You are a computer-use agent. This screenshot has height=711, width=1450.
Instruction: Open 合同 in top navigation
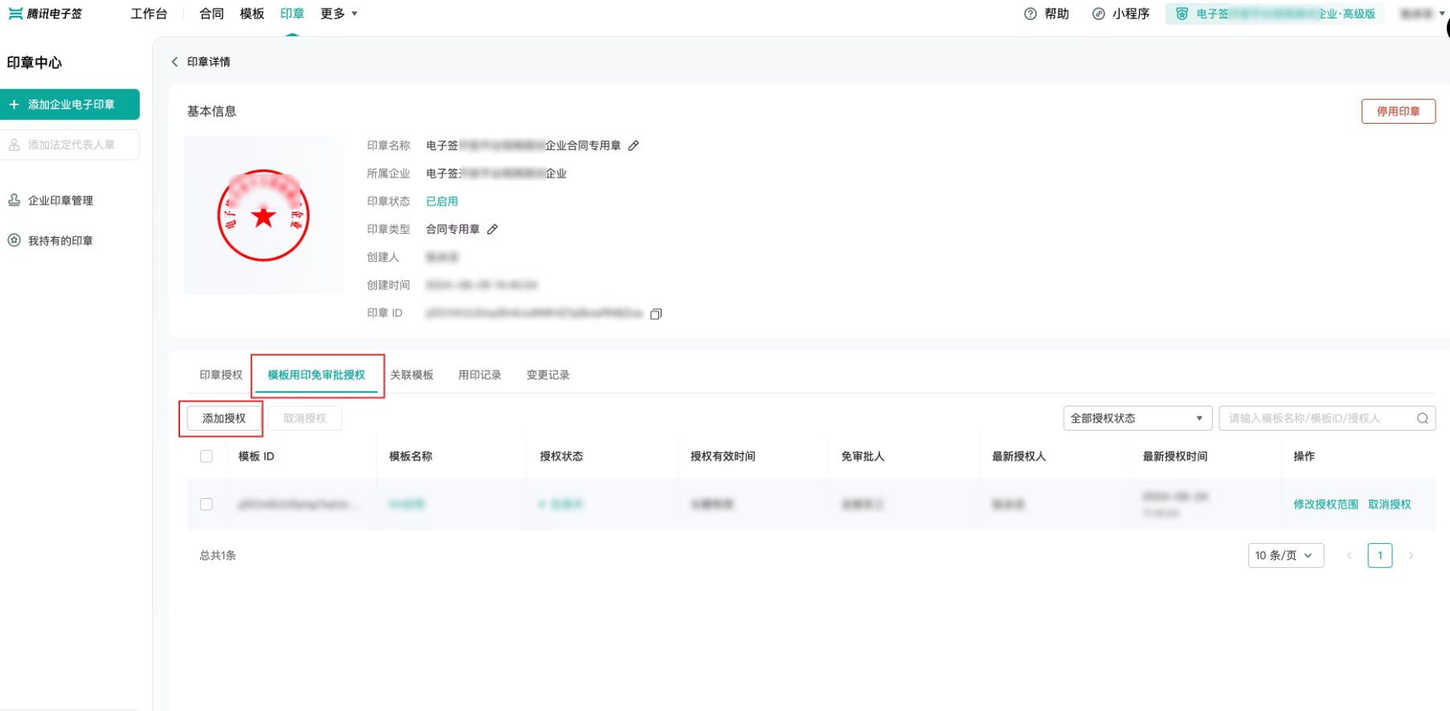(x=211, y=14)
